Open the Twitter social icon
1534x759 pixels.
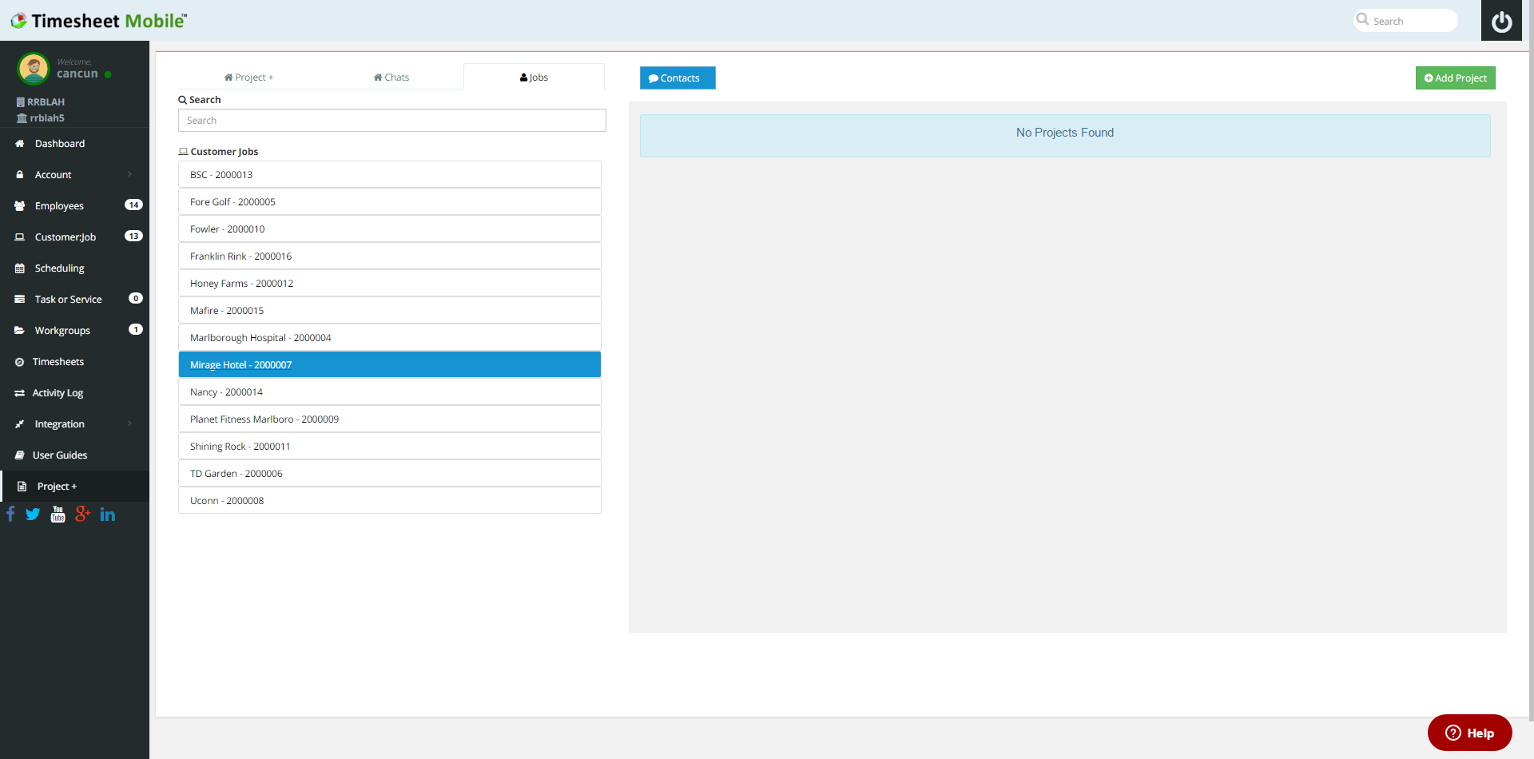tap(33, 514)
